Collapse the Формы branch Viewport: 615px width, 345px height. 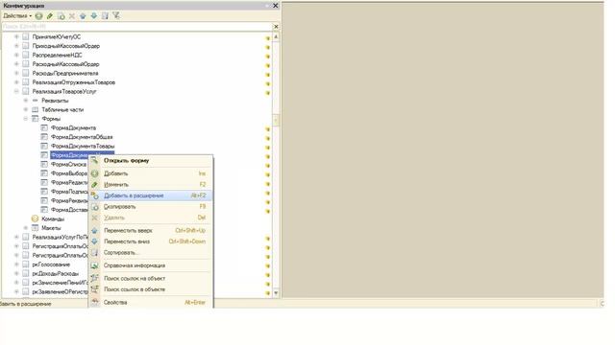26,119
